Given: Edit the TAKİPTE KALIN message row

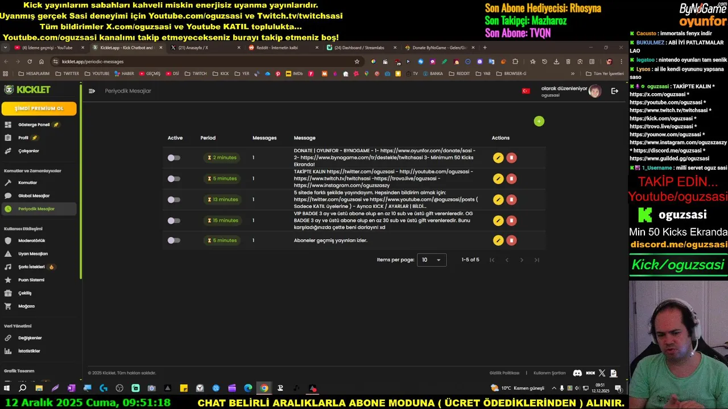Looking at the screenshot, I should (498, 179).
